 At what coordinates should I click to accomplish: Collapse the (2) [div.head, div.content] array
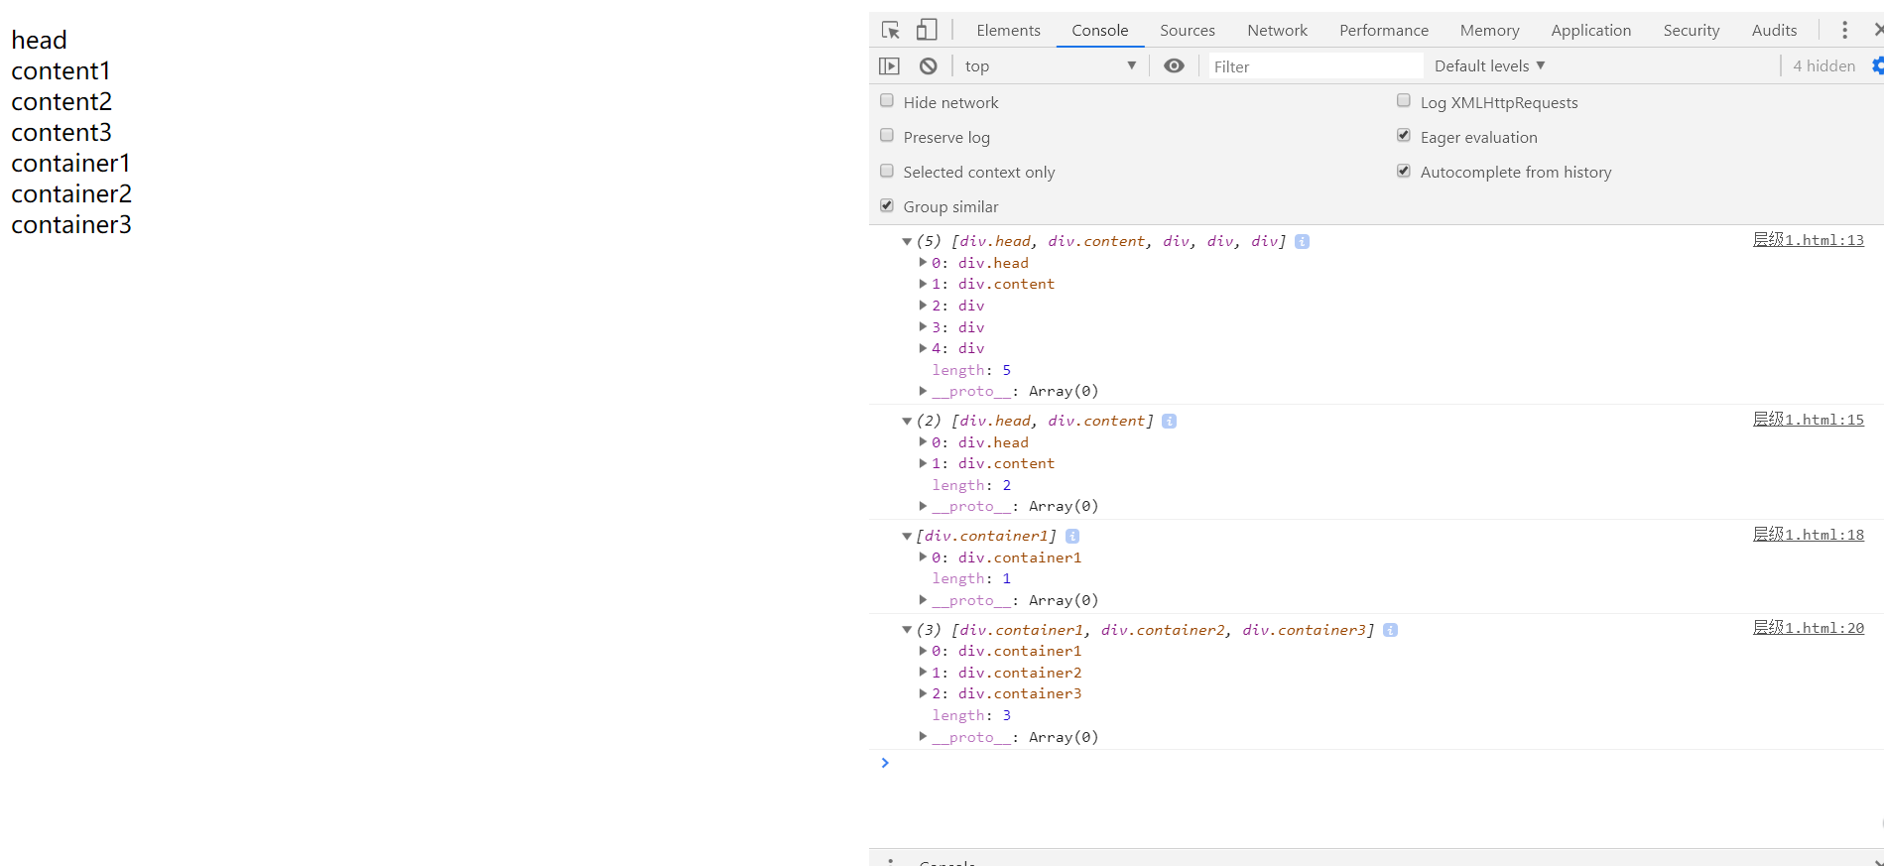pyautogui.click(x=907, y=421)
